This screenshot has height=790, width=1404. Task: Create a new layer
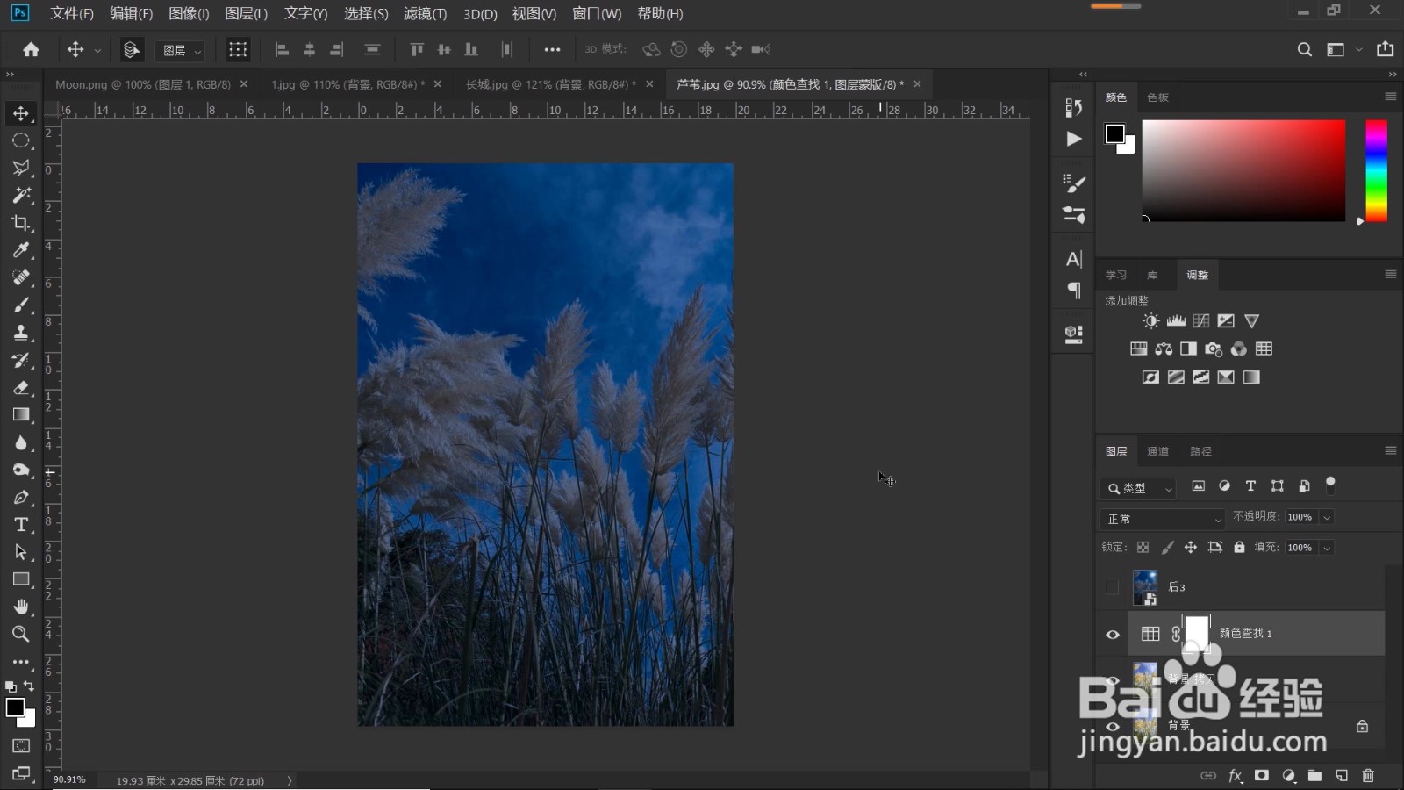[x=1341, y=776]
